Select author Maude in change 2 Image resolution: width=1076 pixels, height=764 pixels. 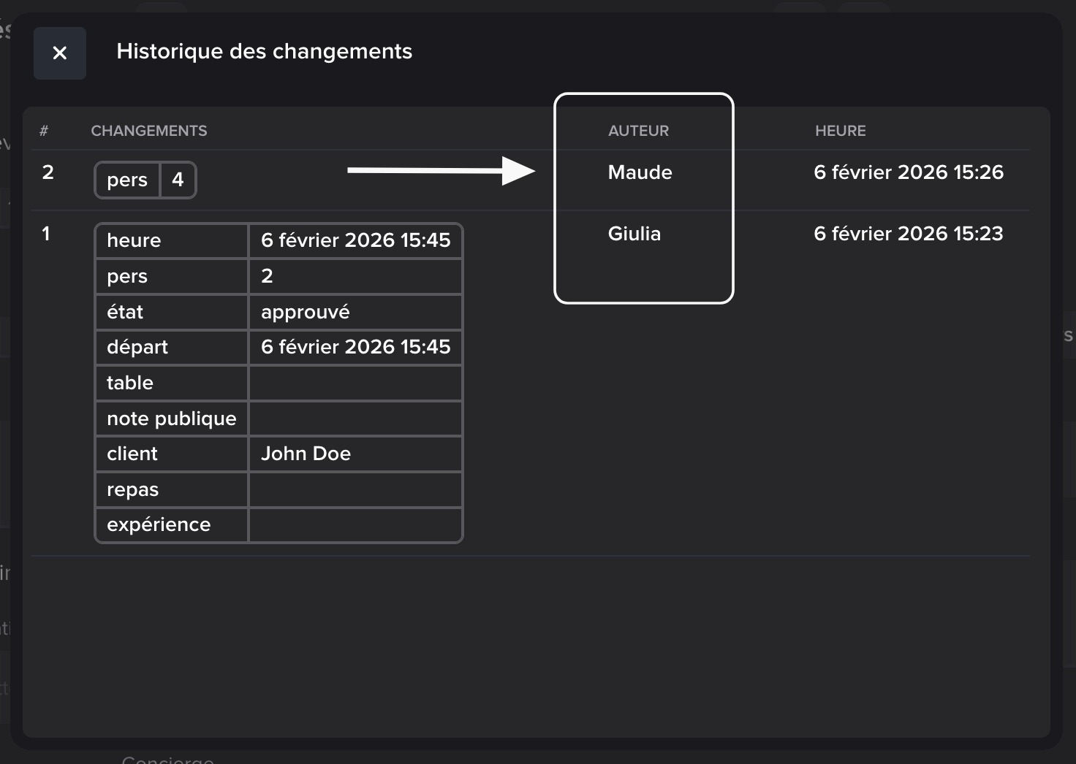[640, 172]
